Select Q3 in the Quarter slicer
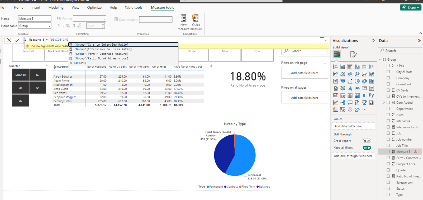The image size is (423, 200). click(x=38, y=75)
